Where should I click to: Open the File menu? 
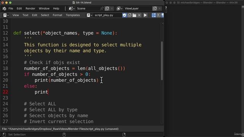click(x=11, y=8)
